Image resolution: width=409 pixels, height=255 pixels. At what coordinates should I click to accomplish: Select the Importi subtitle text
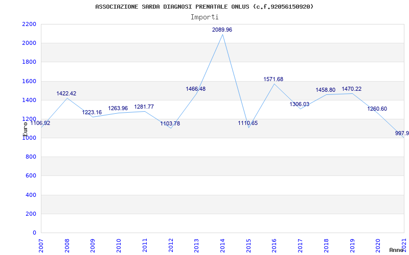click(204, 17)
